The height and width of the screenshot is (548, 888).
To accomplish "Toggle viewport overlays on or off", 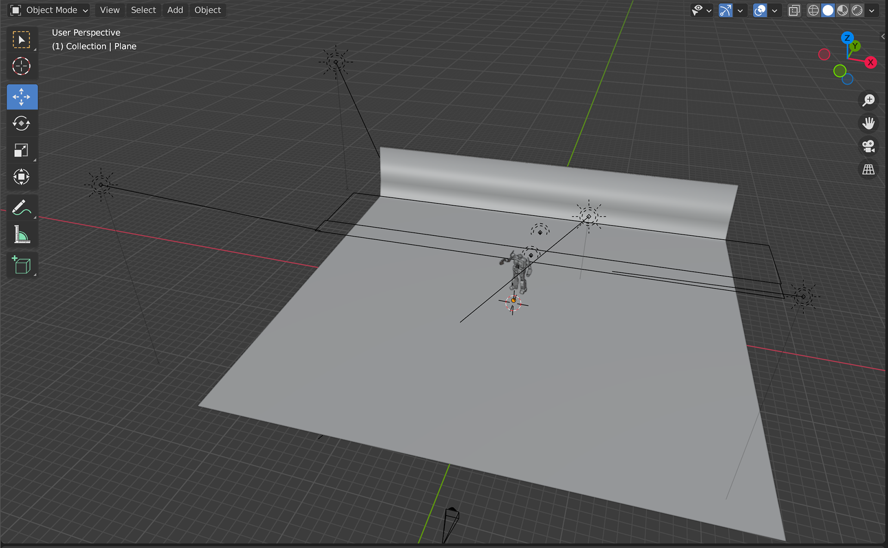I will pyautogui.click(x=759, y=10).
